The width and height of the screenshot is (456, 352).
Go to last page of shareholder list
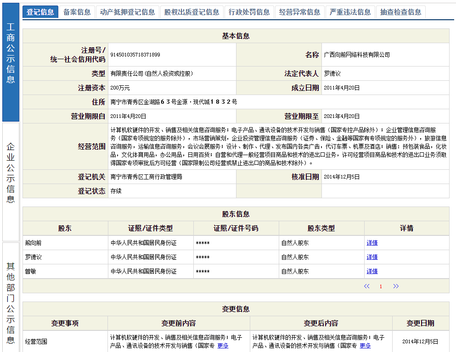396,285
